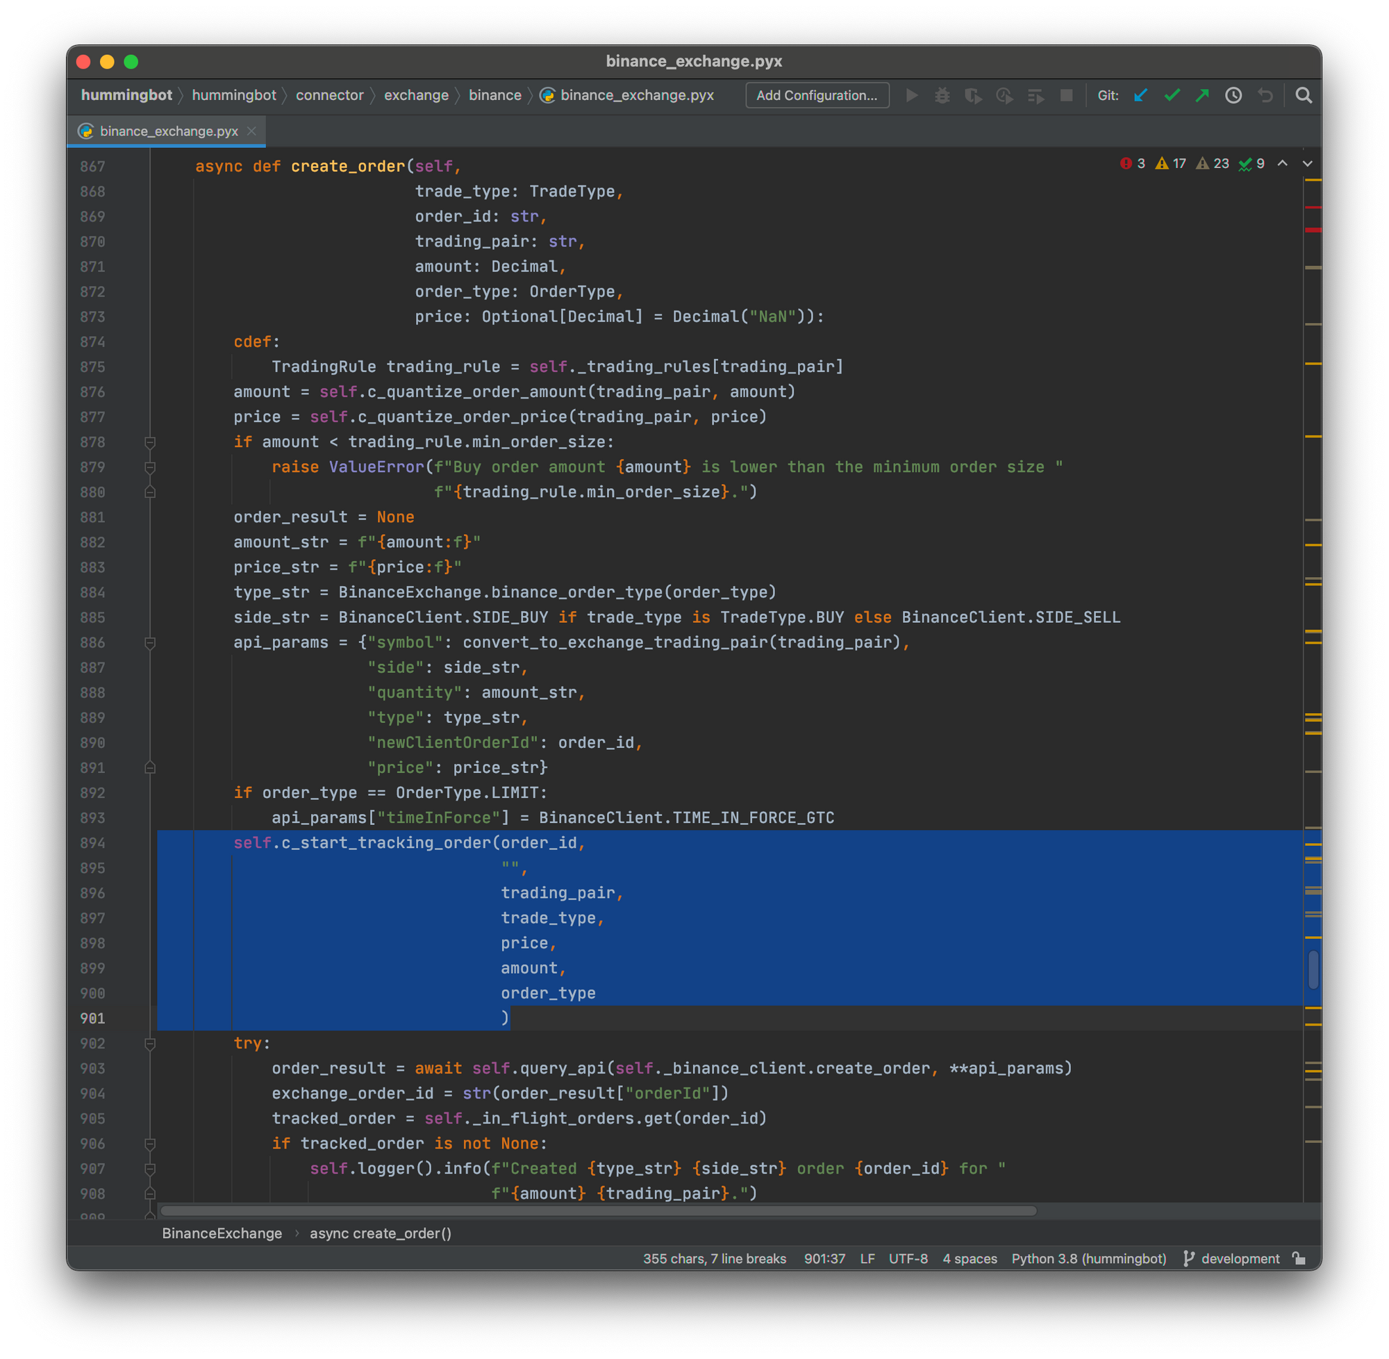1389x1359 pixels.
Task: Click the Git rollback undo icon
Action: coord(1265,96)
